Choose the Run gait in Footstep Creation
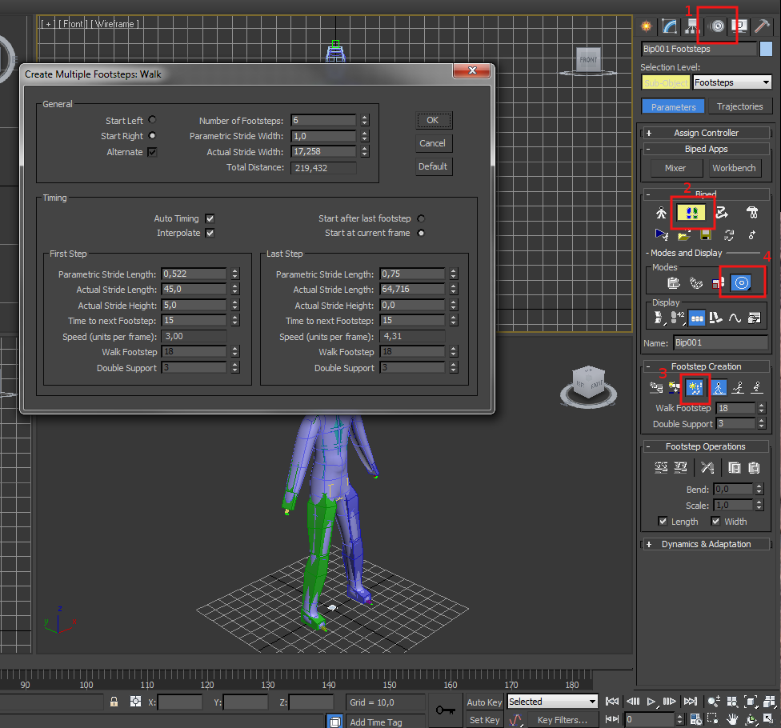This screenshot has height=728, width=781. [x=739, y=389]
